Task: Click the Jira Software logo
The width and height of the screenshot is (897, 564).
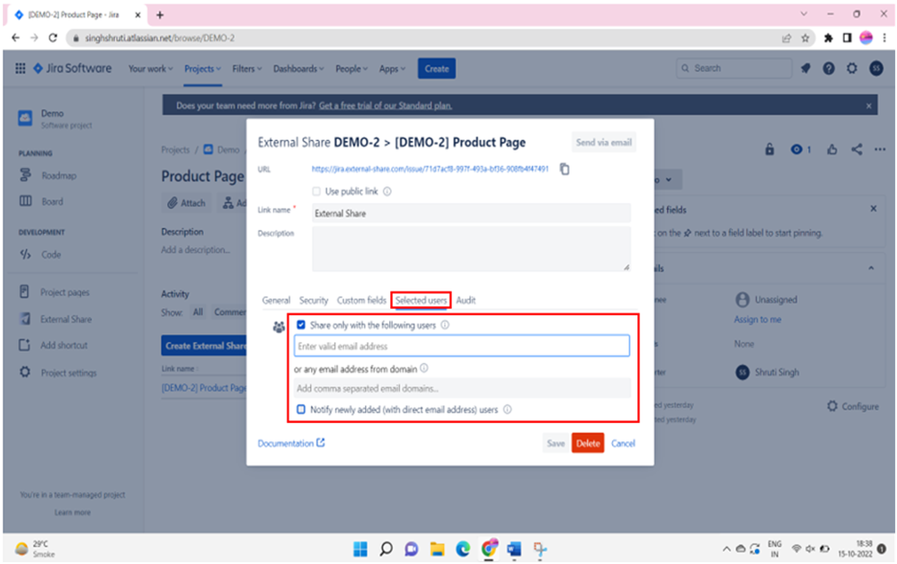Action: pyautogui.click(x=72, y=68)
